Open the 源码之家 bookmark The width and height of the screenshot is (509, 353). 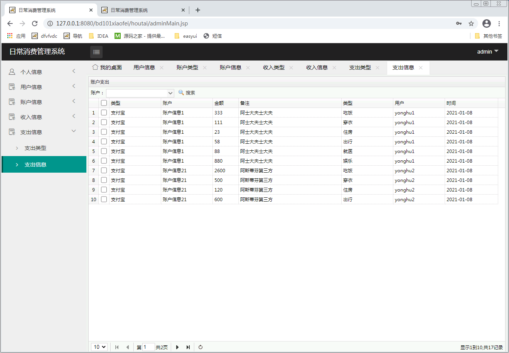(x=140, y=36)
